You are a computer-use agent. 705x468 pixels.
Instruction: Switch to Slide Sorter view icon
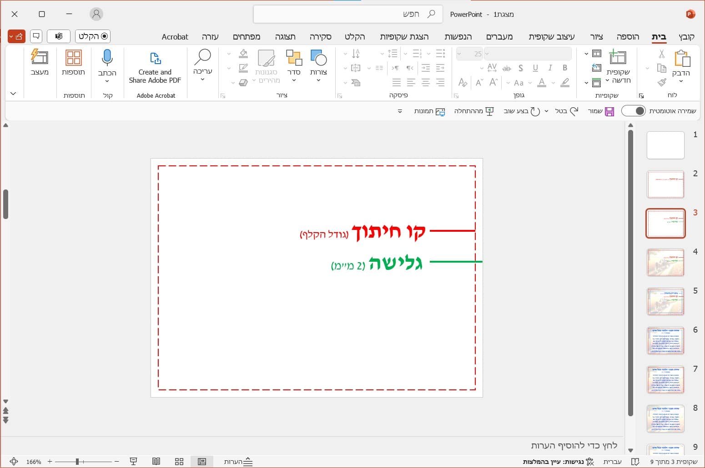click(179, 462)
